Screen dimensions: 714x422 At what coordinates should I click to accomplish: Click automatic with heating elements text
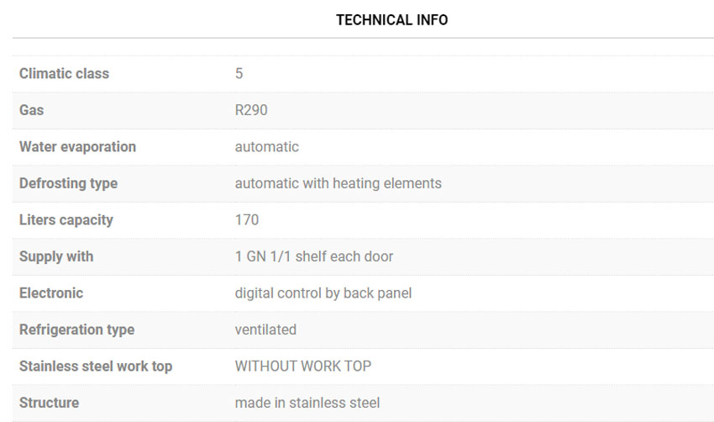[338, 183]
